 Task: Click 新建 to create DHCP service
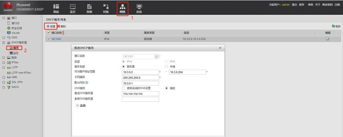[x=51, y=26]
